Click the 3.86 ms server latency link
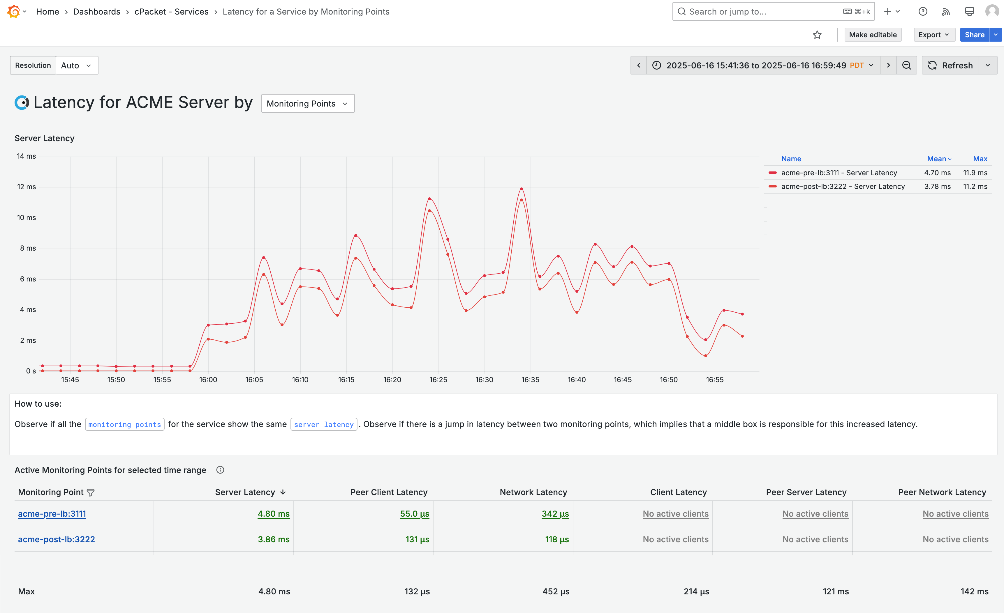 [x=273, y=539]
